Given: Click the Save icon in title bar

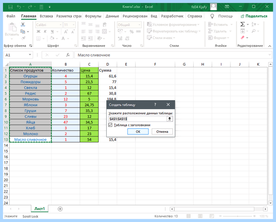Looking at the screenshot, I should click(x=11, y=7).
